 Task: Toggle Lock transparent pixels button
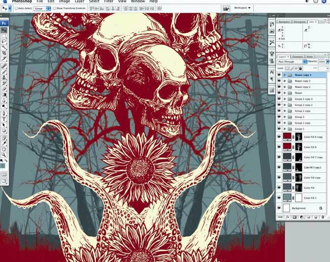(x=287, y=69)
